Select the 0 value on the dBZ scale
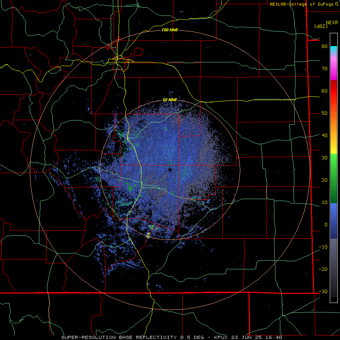The height and width of the screenshot is (340, 340). (326, 225)
